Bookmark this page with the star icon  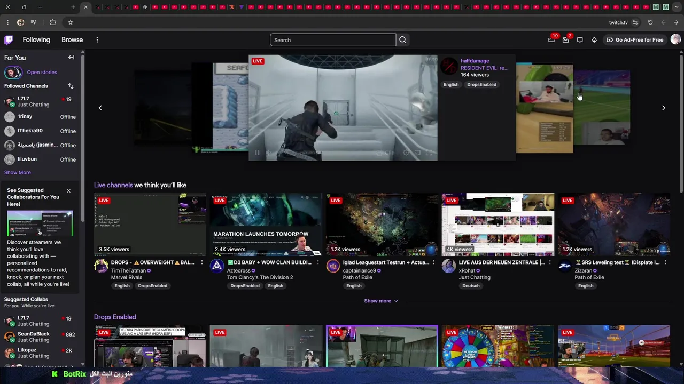point(70,22)
